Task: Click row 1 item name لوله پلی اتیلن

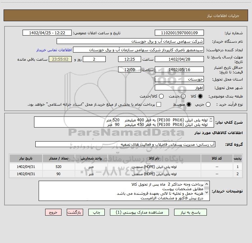Action: pos(154,167)
